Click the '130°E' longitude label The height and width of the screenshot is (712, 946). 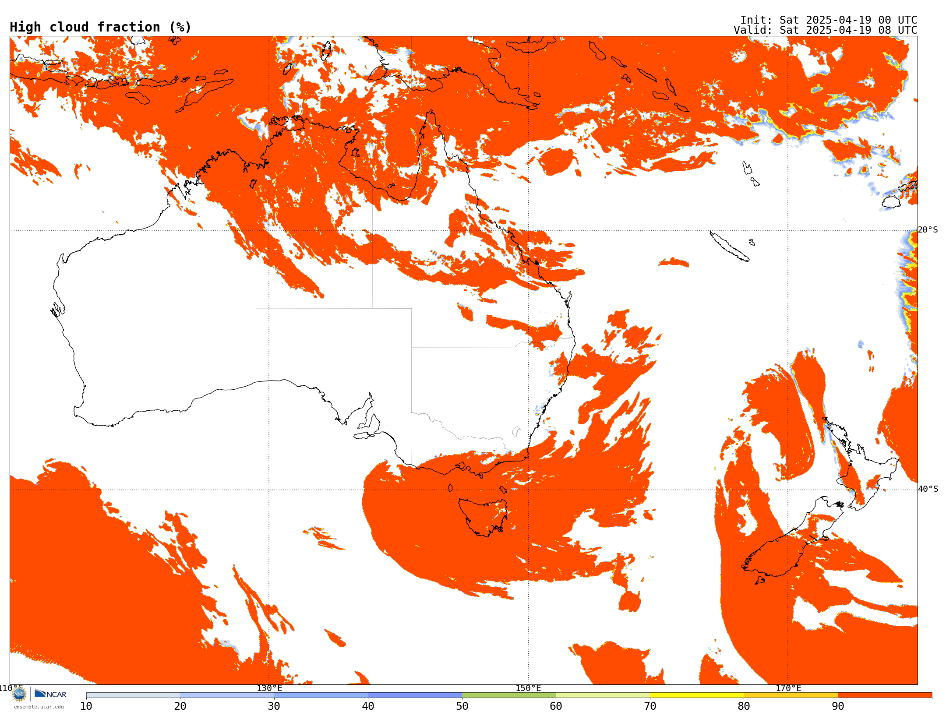(269, 688)
